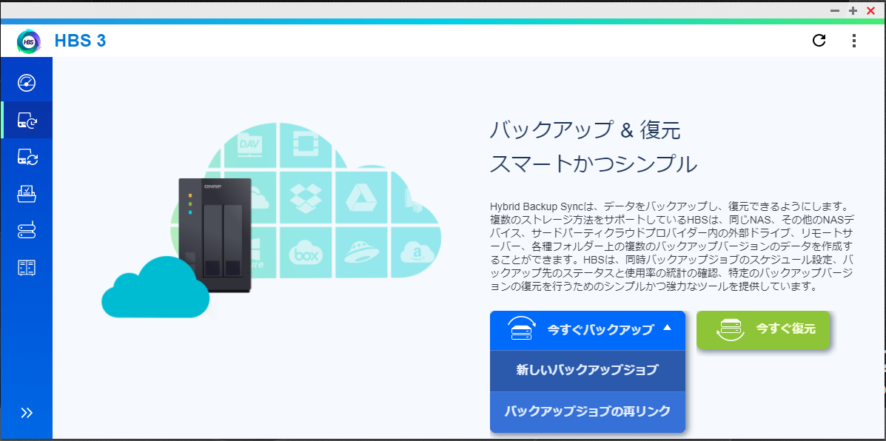Select 新しいバックアップジョブ menu entry

pyautogui.click(x=588, y=371)
